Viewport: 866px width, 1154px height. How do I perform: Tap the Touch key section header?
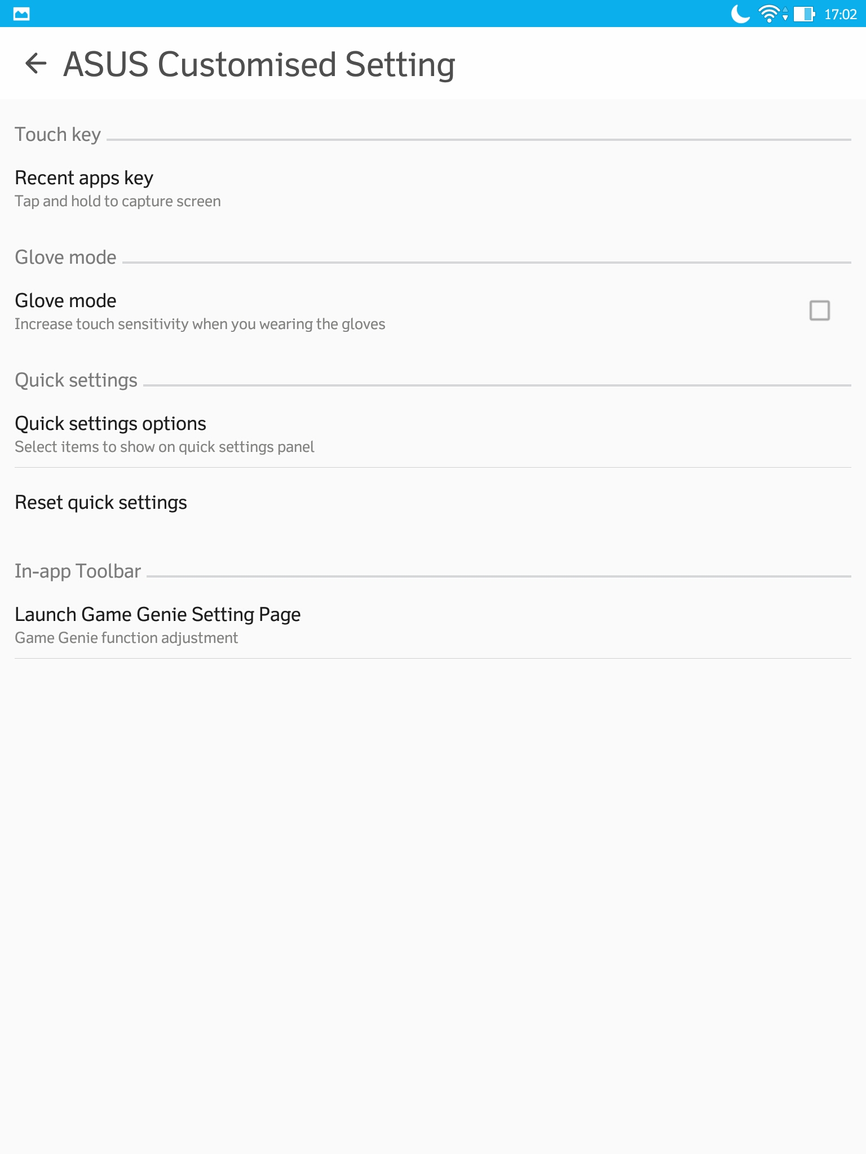(58, 134)
